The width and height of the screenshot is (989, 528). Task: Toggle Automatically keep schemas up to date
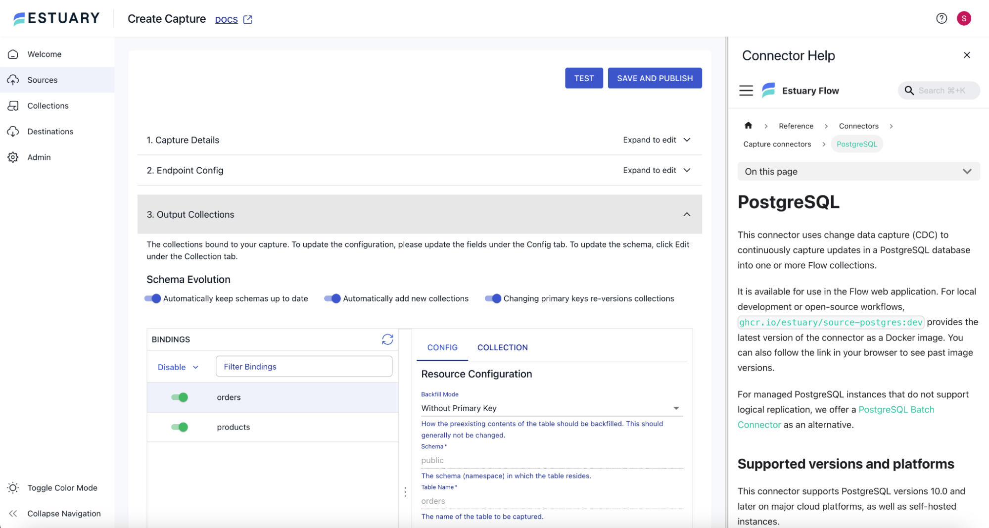pyautogui.click(x=153, y=298)
